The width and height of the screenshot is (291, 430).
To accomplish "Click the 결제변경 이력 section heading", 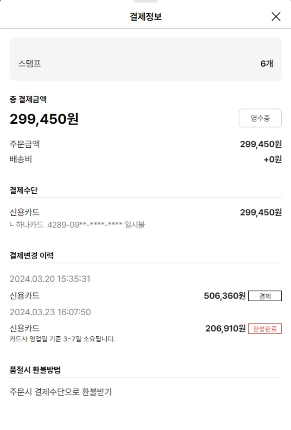I will click(31, 256).
